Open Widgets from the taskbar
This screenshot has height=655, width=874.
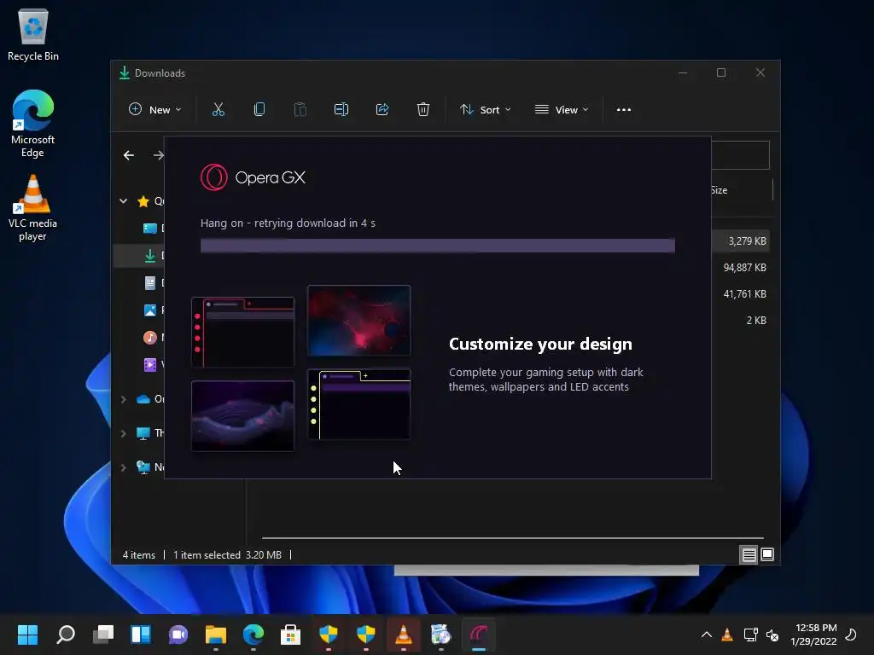[141, 635]
